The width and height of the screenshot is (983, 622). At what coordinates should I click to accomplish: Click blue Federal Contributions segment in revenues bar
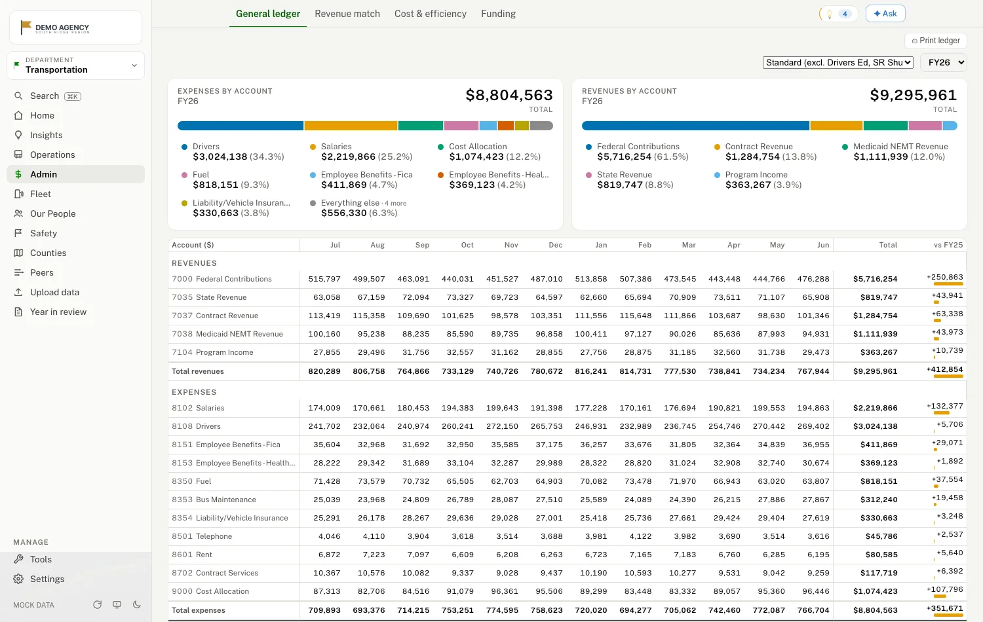tap(696, 126)
